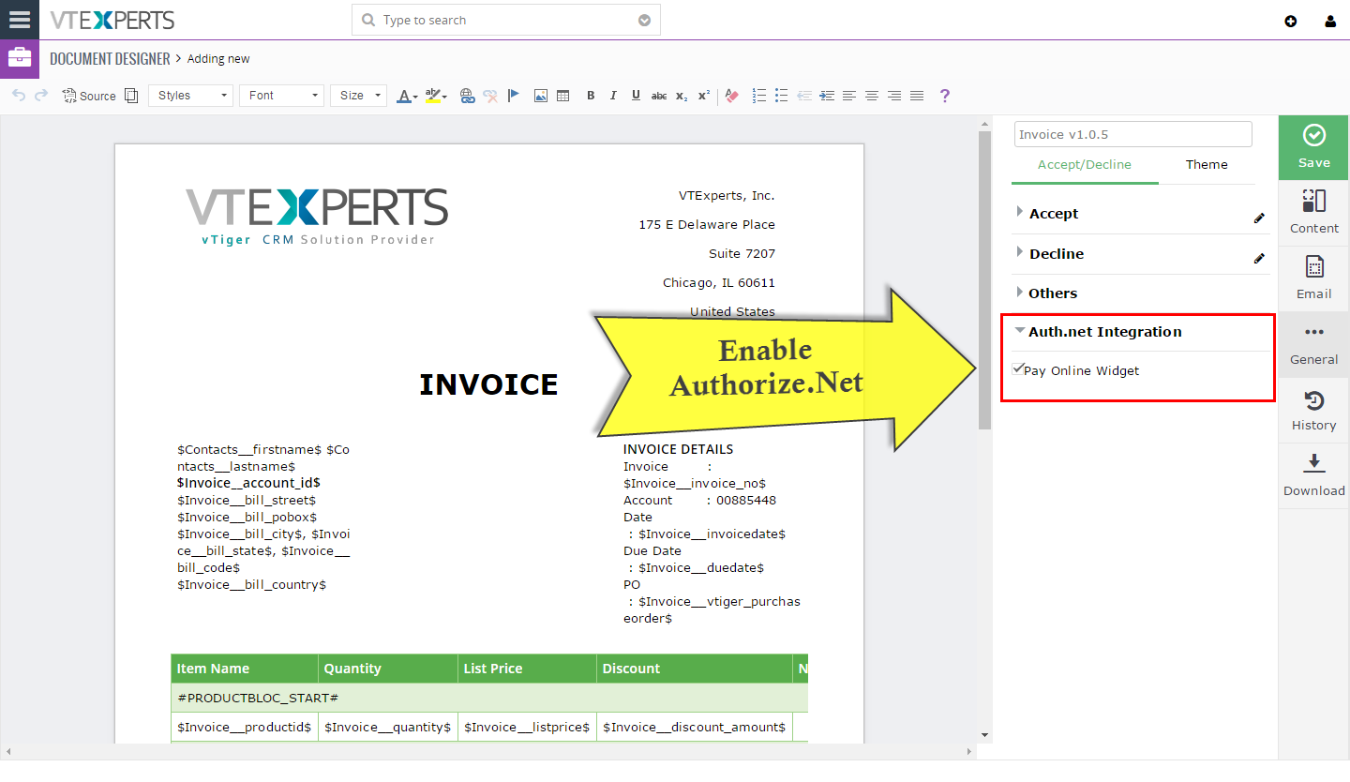Click the Item Name column header

pyautogui.click(x=245, y=669)
